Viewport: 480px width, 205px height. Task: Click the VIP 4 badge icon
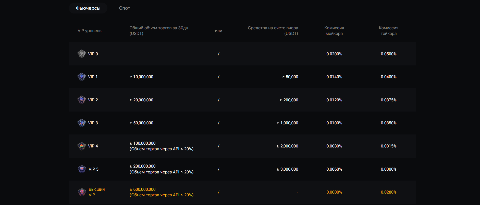pos(81,146)
